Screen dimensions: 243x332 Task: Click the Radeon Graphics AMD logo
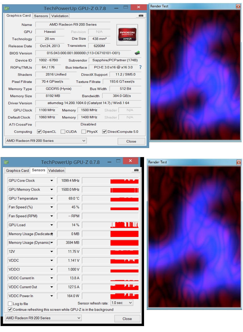[x=127, y=34]
